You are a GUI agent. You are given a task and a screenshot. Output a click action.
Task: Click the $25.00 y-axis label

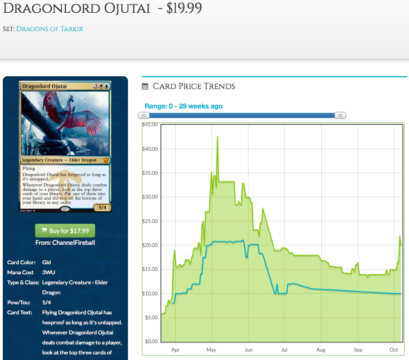click(150, 221)
